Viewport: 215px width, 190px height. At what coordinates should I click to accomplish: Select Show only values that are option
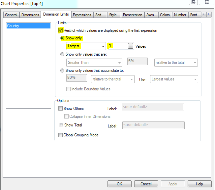62,54
